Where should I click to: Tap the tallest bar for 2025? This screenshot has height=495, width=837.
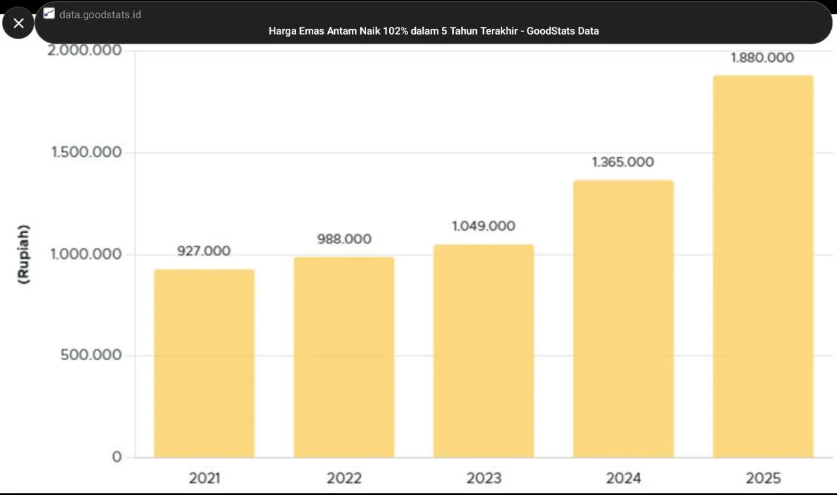[762, 266]
